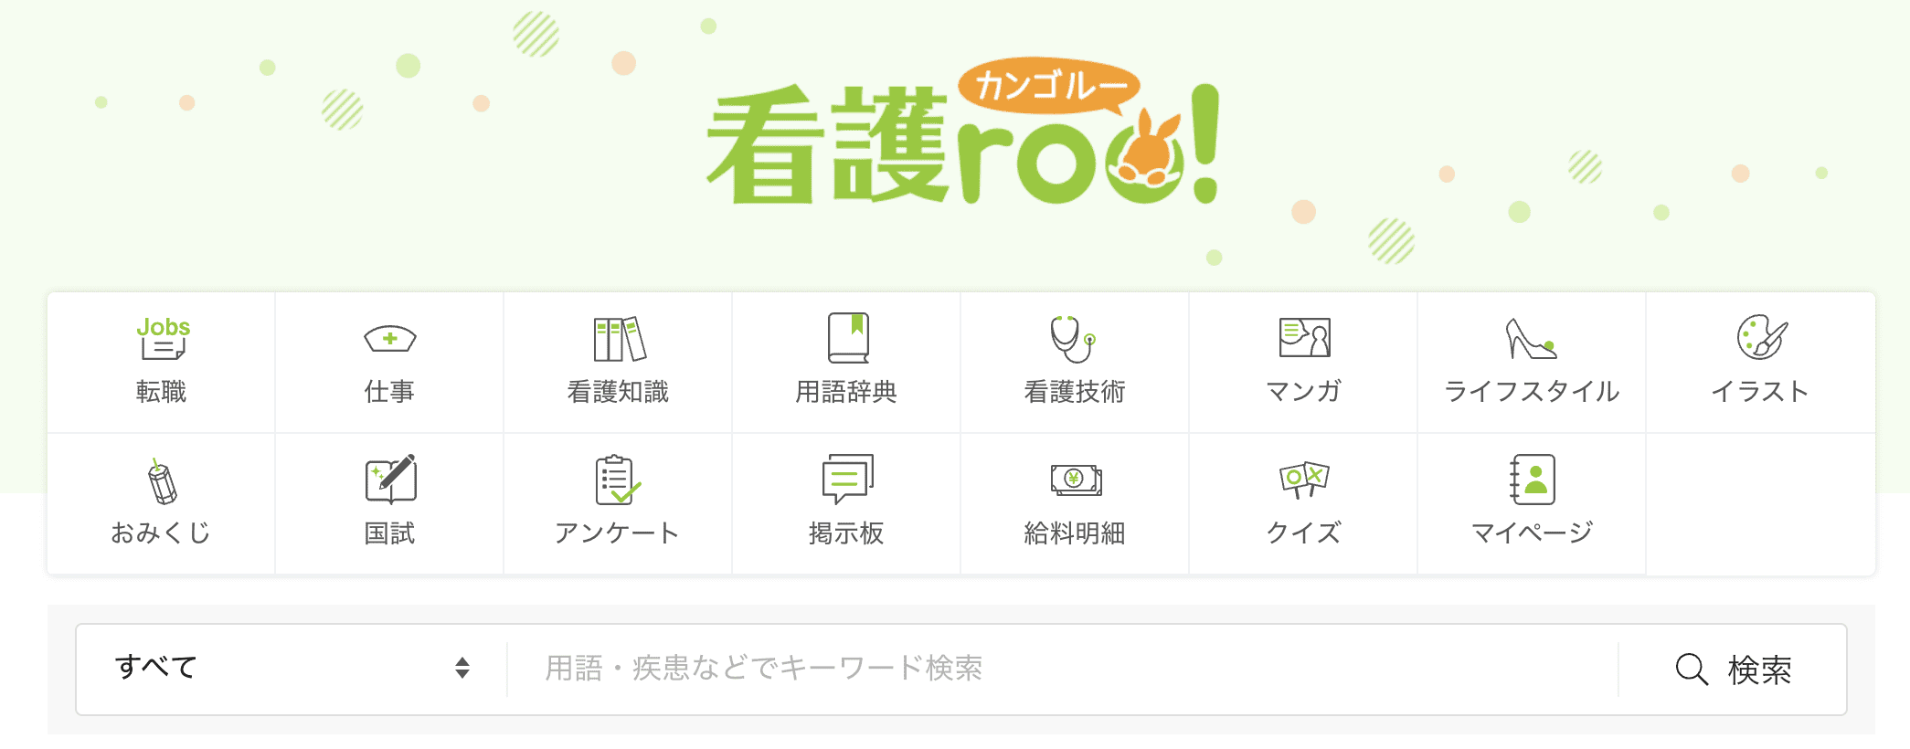1910x749 pixels.
Task: Click the 検索 search button
Action: [1733, 669]
